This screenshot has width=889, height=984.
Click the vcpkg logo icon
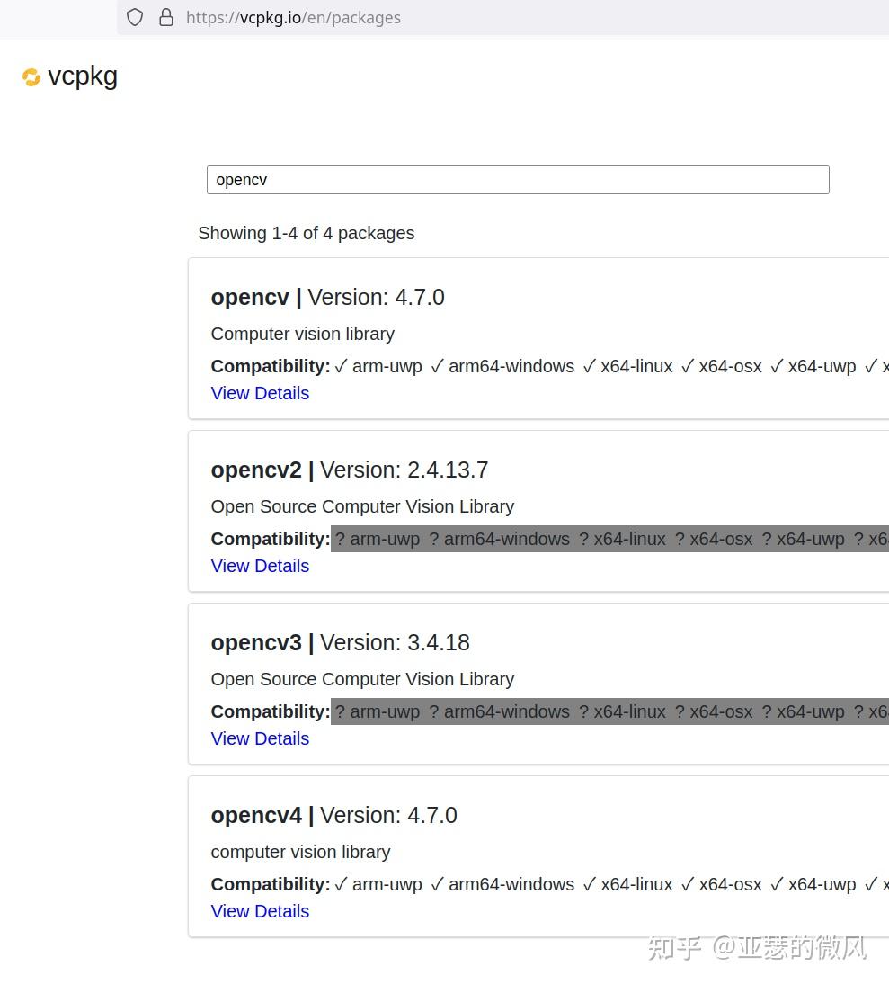[31, 77]
